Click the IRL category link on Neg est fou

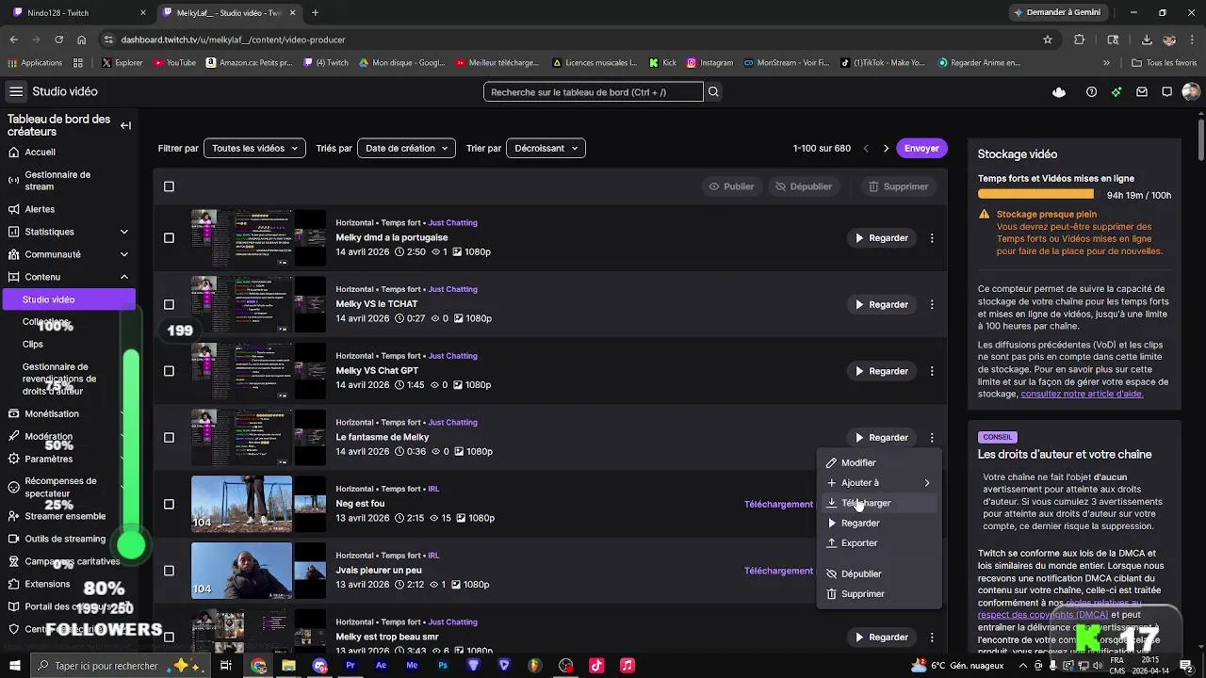pos(433,489)
